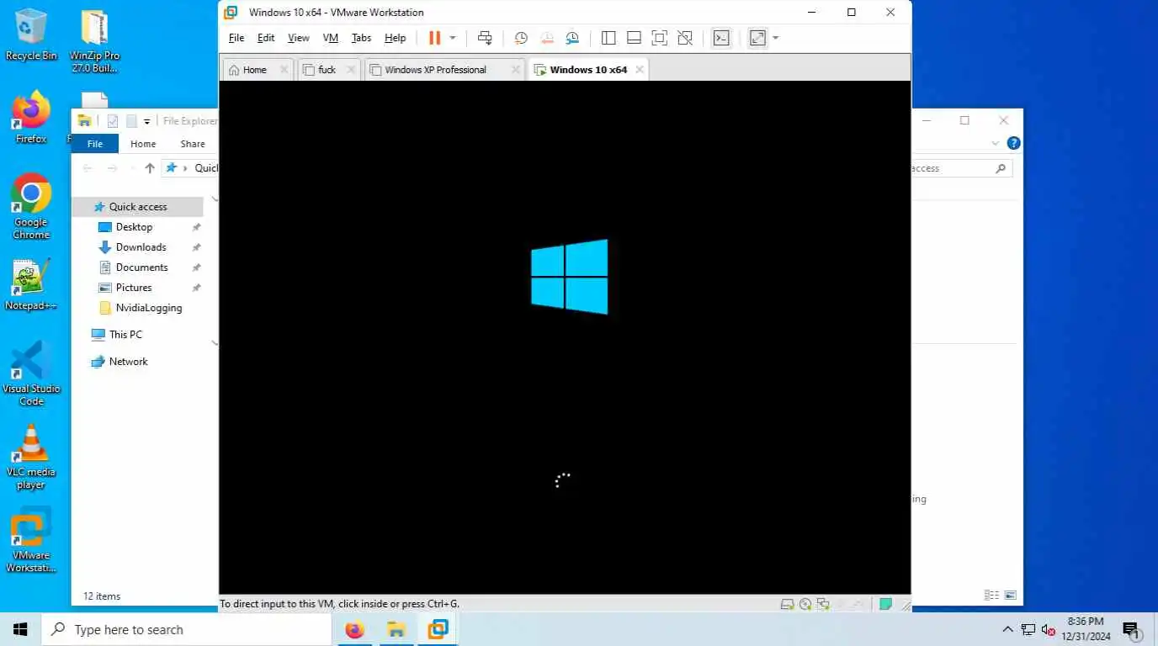Select the Recycle Bin desktop icon
This screenshot has height=646, width=1158.
(x=31, y=35)
